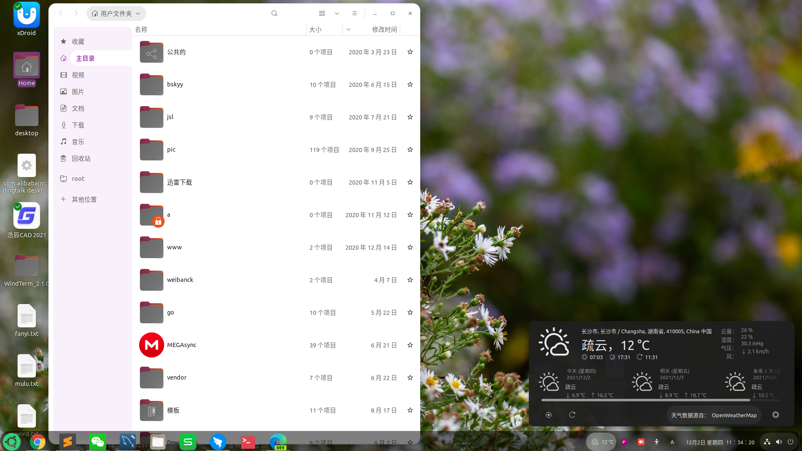Launch Google Chrome from taskbar
The height and width of the screenshot is (451, 802).
(37, 442)
